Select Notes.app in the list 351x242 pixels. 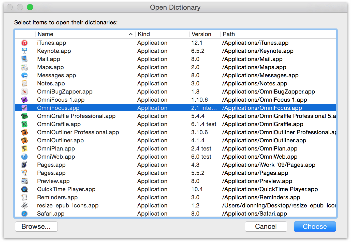51,83
